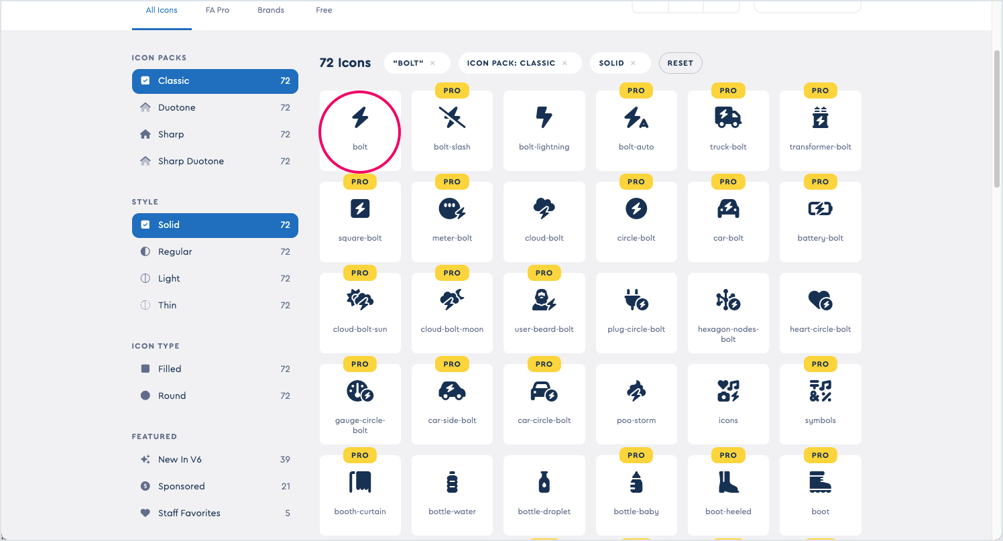Open the car-side-bolt icon
This screenshot has height=541, width=1003.
tap(452, 404)
